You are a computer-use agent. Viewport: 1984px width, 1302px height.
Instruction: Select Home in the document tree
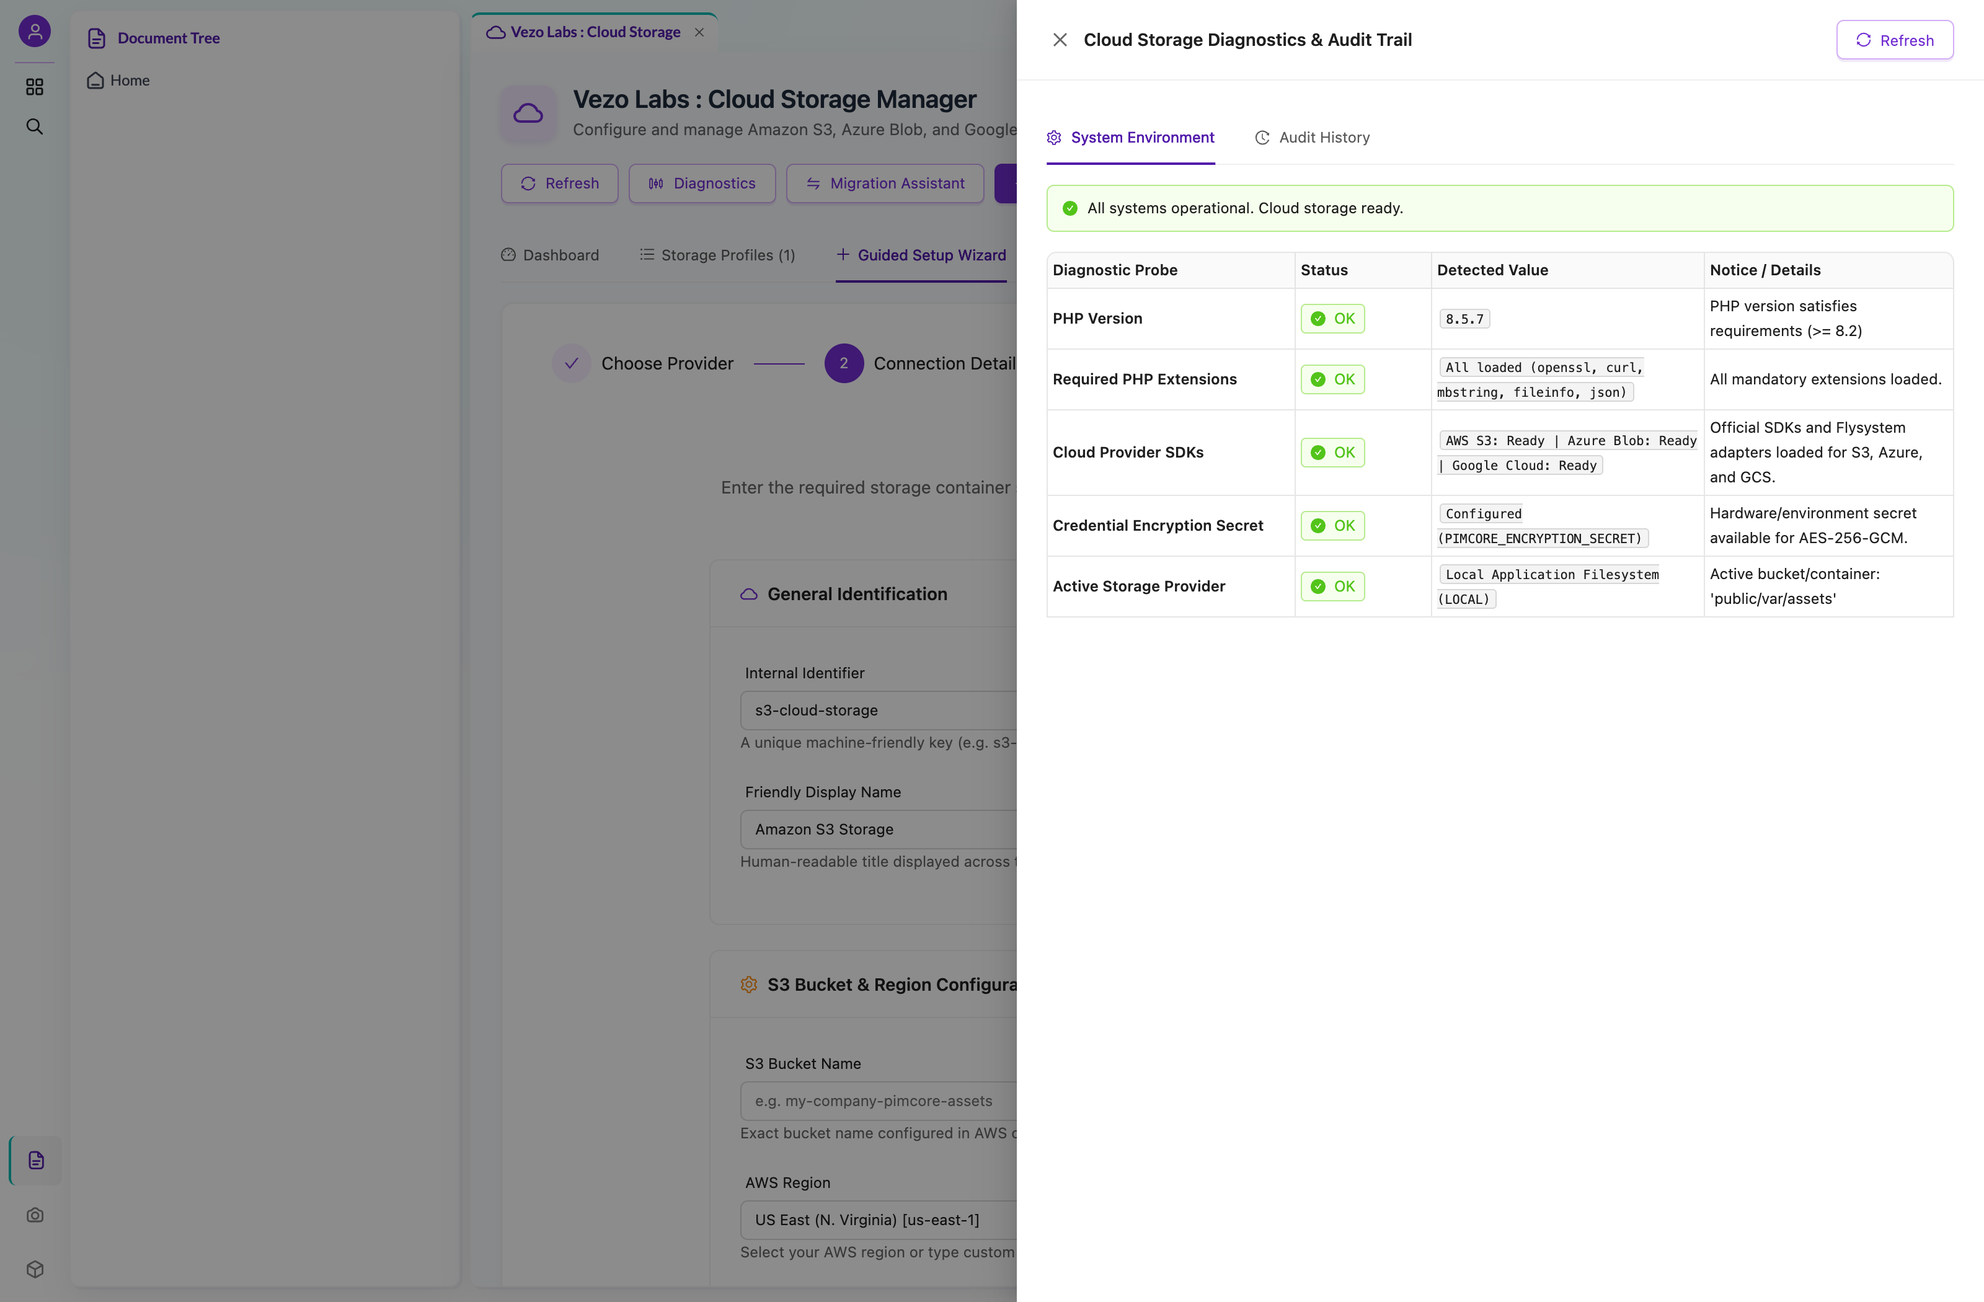(x=119, y=80)
